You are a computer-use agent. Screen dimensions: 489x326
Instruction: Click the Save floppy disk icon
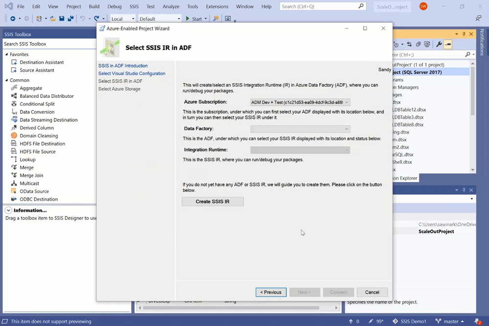62,19
